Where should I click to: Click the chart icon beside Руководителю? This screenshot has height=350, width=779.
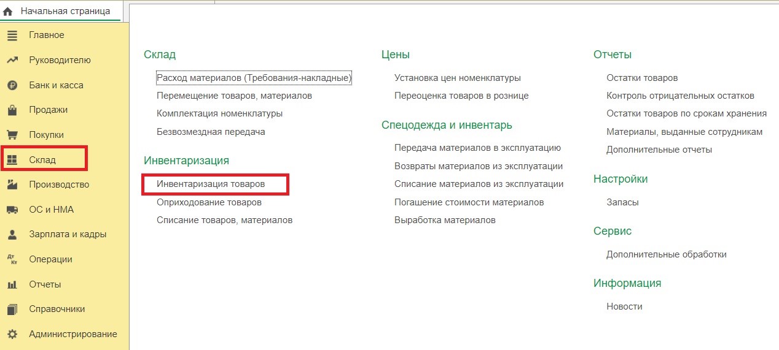coord(12,60)
